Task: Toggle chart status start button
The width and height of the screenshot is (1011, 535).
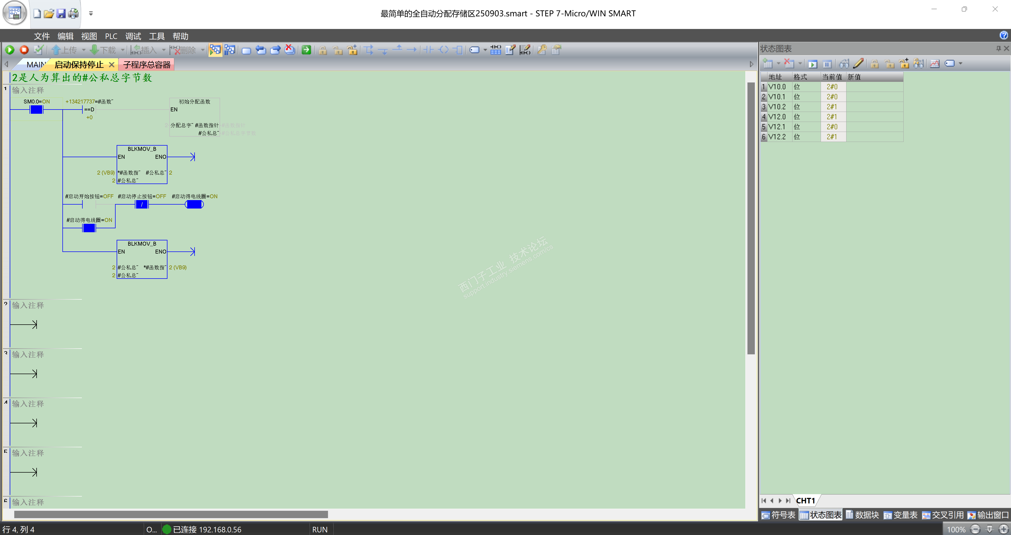Action: 813,64
